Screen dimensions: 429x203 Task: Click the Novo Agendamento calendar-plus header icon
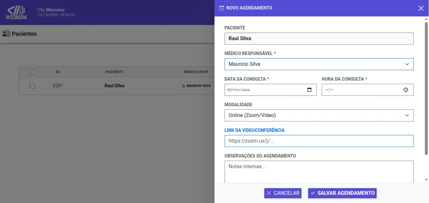pos(221,8)
